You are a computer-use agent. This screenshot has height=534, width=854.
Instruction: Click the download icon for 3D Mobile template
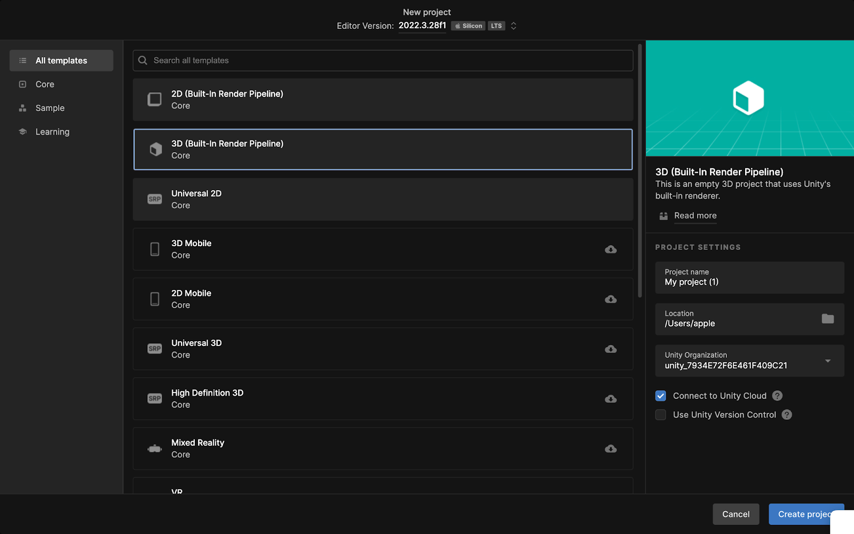coord(611,249)
